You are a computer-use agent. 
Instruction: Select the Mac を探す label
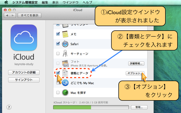click(78, 93)
